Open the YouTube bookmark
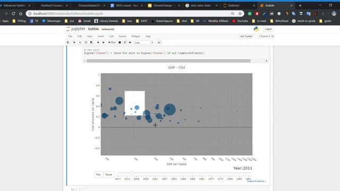This screenshot has width=340, height=191. click(x=240, y=21)
